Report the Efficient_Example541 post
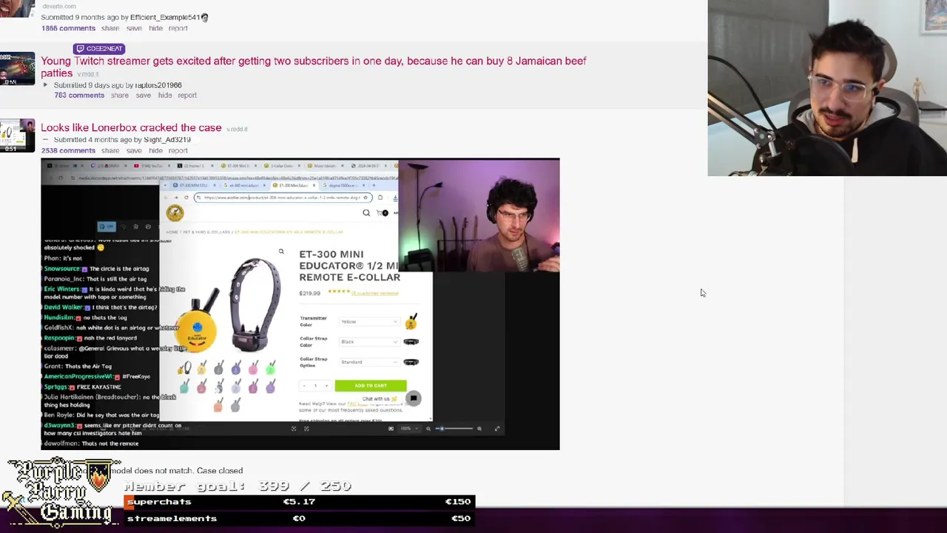 178,28
